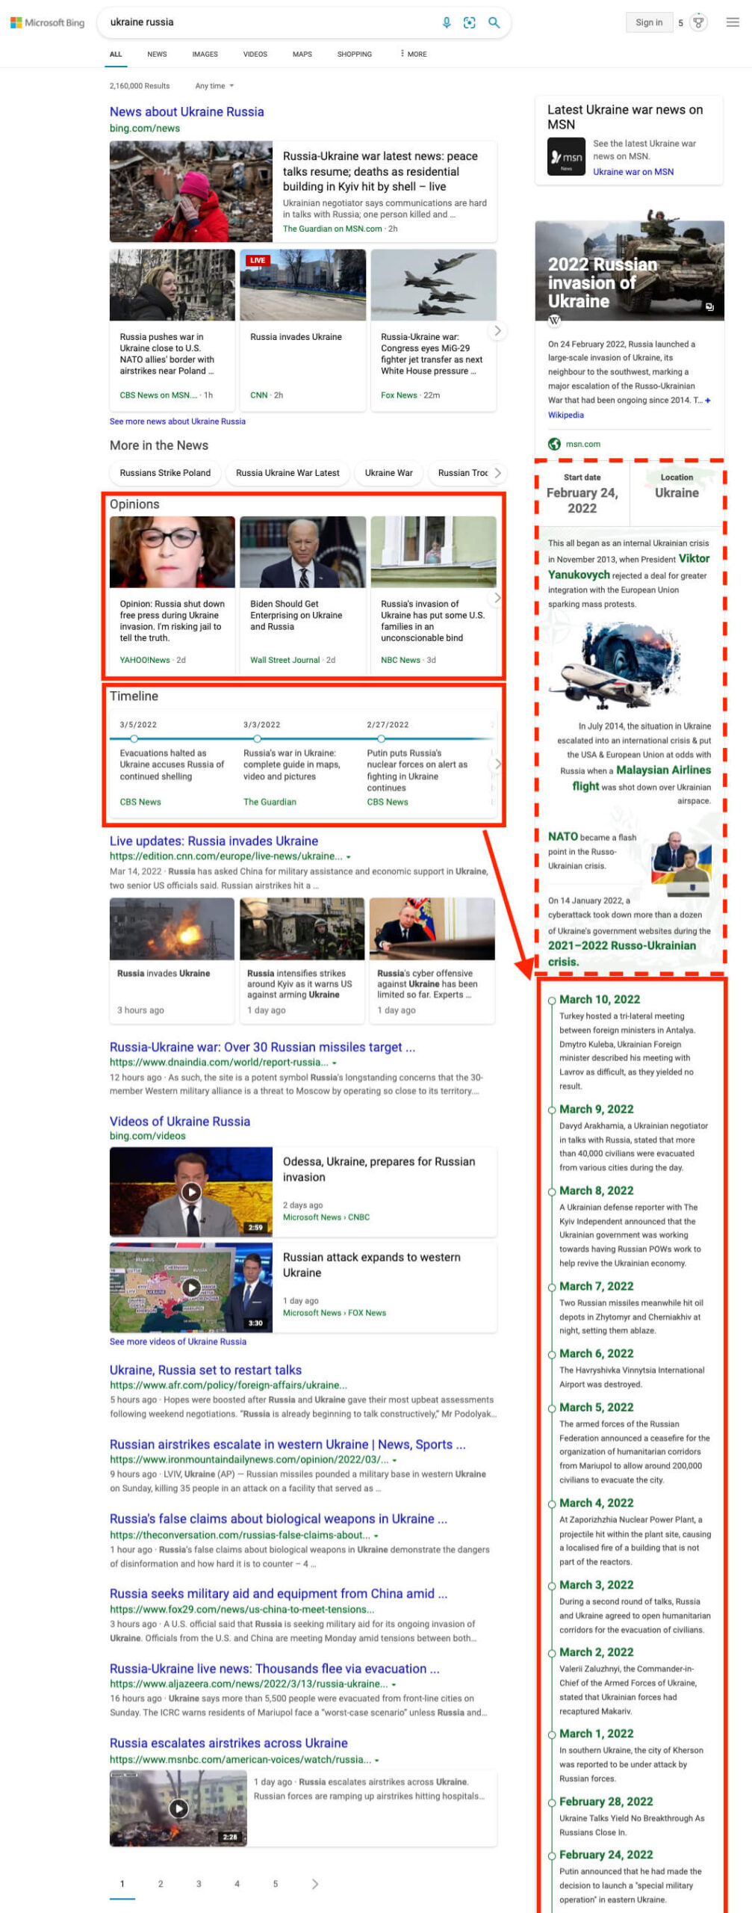Click the image gallery icon on invasion banner
This screenshot has height=1913, width=752.
coord(709,307)
